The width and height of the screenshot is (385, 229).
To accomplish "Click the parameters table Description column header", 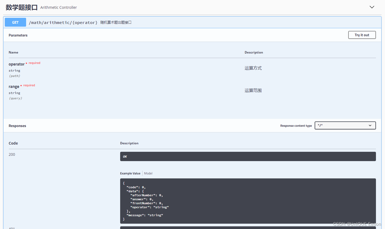I will (254, 52).
